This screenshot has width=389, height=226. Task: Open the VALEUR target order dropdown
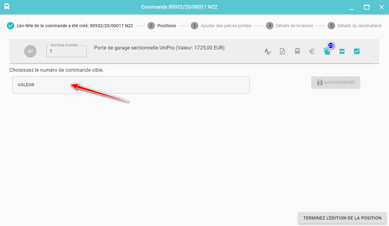tap(131, 85)
